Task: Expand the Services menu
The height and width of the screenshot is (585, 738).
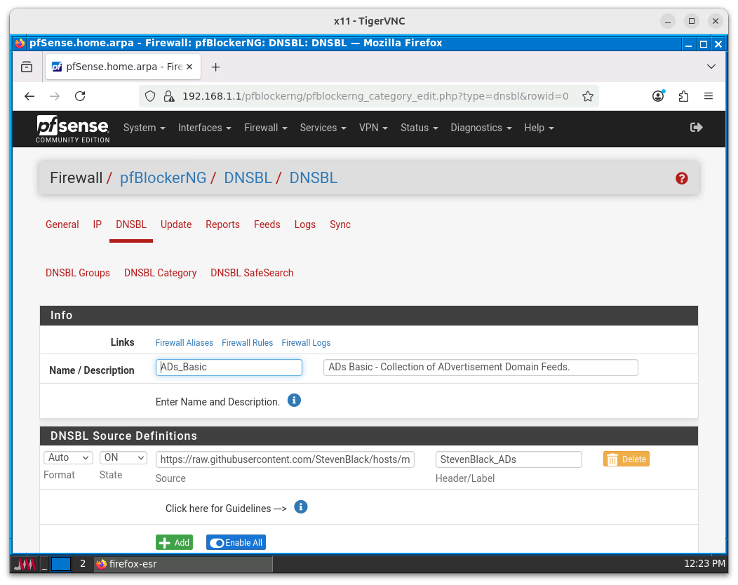Action: (323, 128)
